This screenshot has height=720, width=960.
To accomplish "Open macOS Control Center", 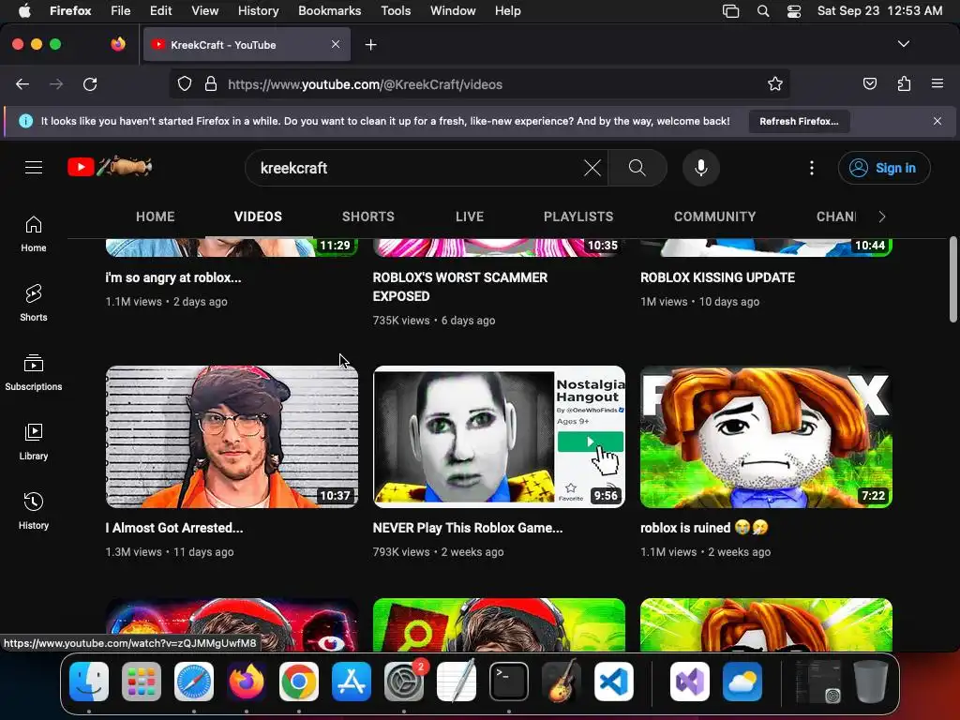I will click(794, 11).
